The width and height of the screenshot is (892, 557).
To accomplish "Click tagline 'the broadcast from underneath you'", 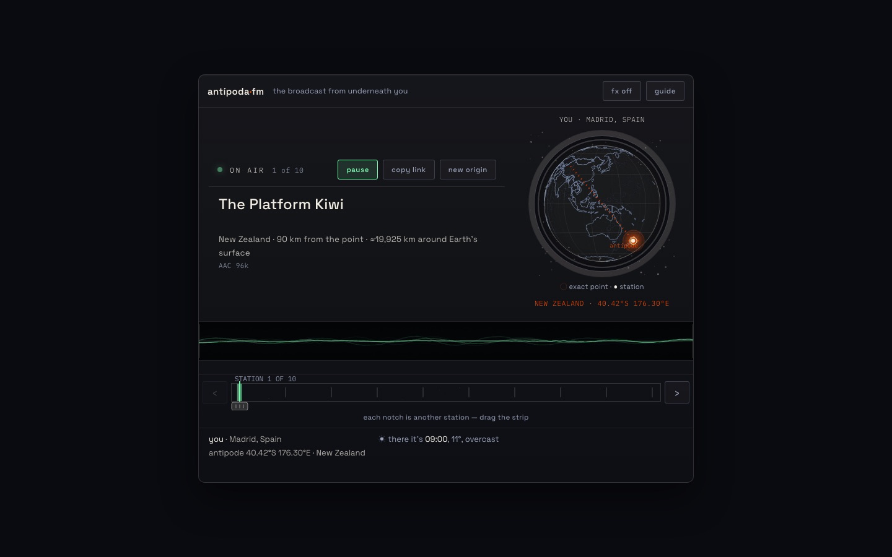I will (340, 91).
